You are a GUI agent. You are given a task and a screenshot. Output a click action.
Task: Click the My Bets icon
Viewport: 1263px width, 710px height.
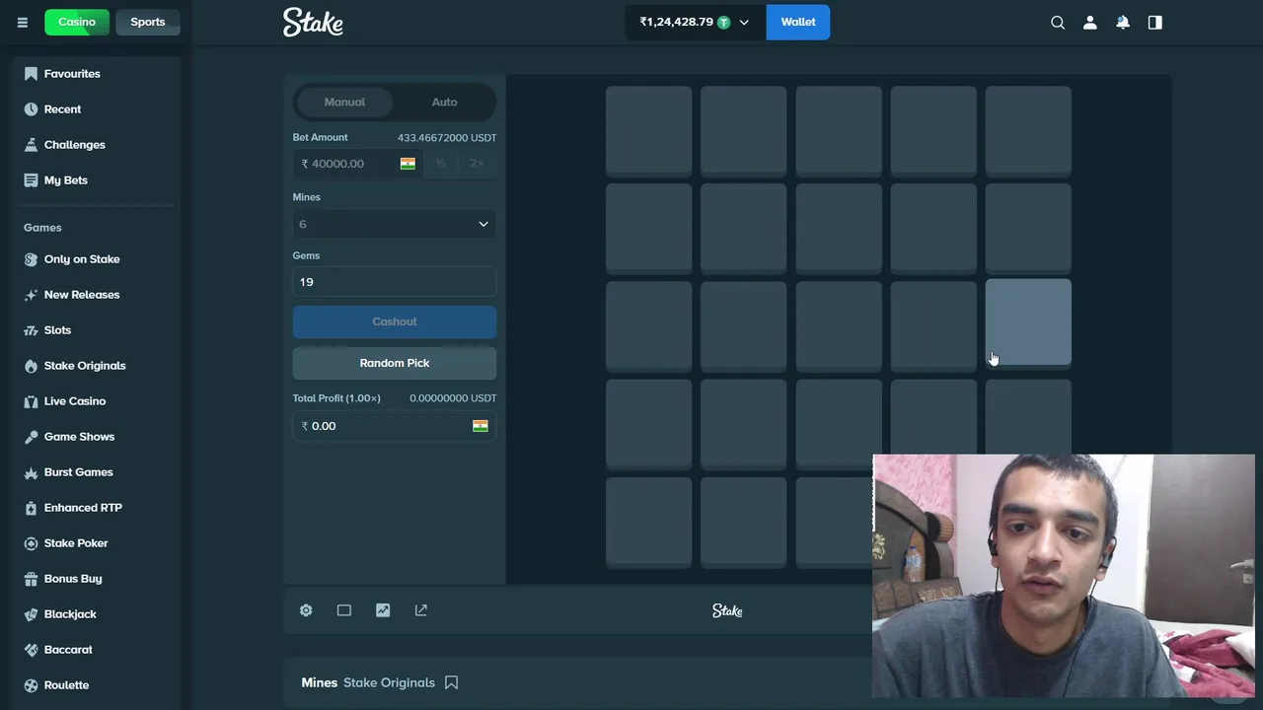[x=31, y=180]
